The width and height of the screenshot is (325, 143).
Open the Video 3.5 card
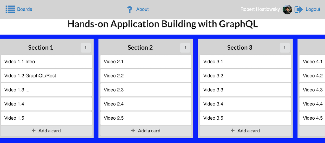click(245, 118)
